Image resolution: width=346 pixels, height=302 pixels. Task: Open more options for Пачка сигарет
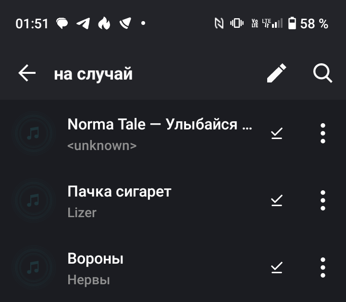point(323,200)
